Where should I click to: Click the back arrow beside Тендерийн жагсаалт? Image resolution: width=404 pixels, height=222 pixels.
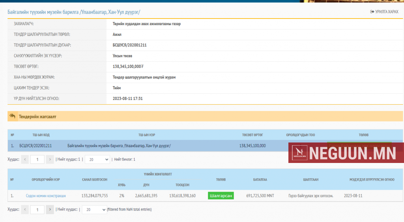[x=12, y=116]
